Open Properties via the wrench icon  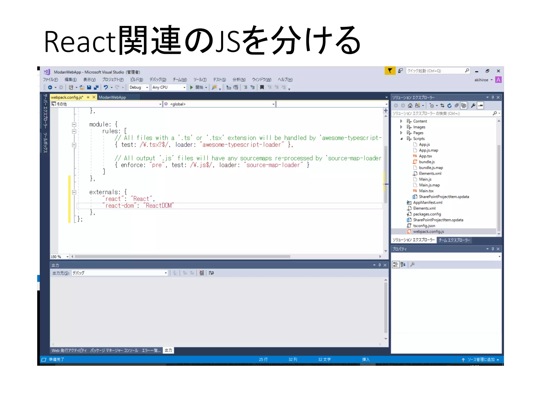473,106
